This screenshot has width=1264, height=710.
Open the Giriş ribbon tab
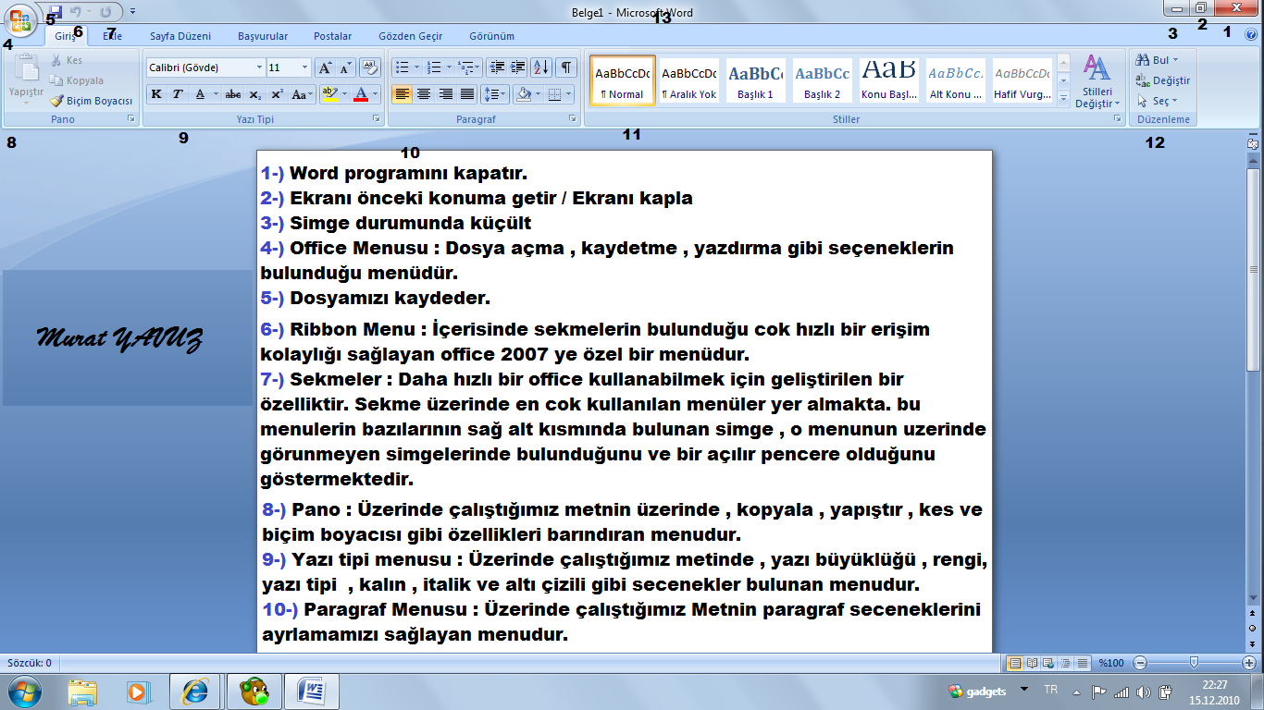(64, 36)
